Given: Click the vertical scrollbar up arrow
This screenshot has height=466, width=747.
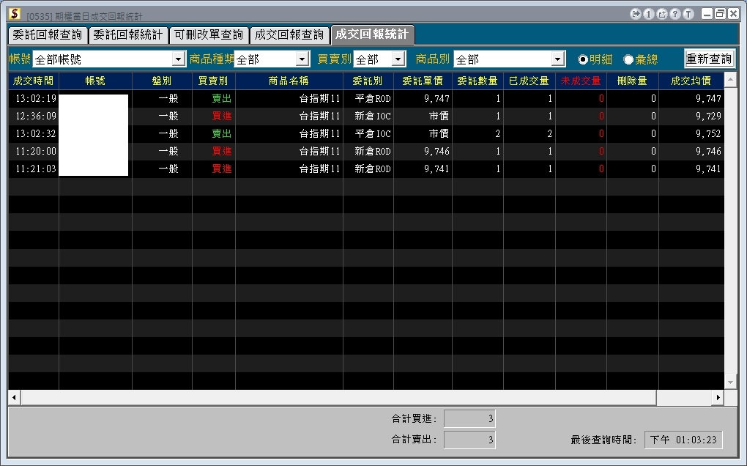Looking at the screenshot, I should tap(730, 80).
